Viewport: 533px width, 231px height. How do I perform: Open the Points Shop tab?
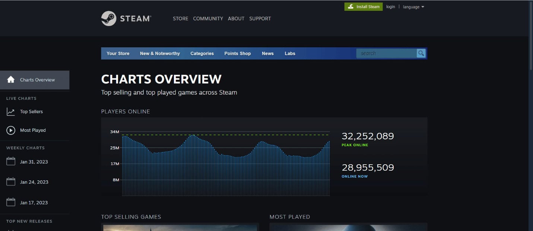click(237, 53)
